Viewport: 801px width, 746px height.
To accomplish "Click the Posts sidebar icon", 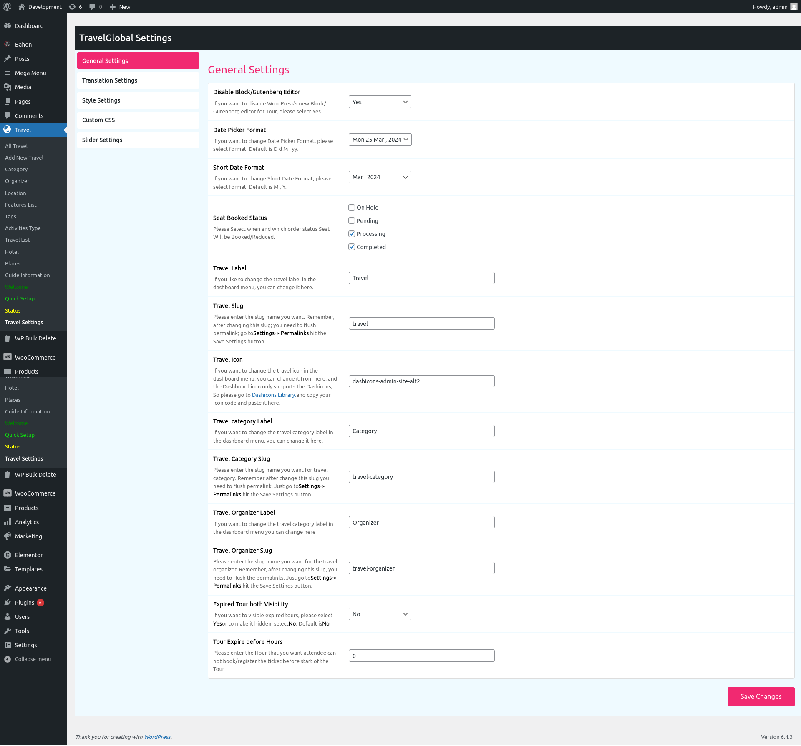I will [8, 58].
